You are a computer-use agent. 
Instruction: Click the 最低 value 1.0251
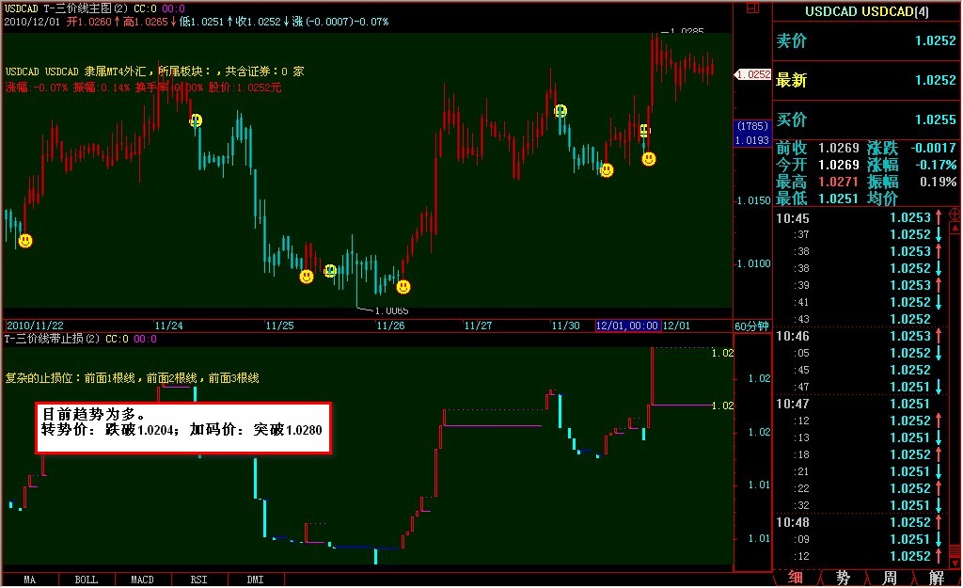[x=838, y=199]
